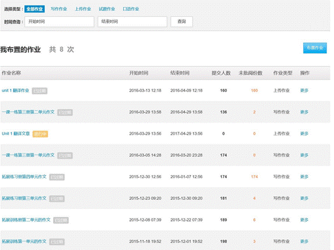Switch to 写作作业 type filter
Image resolution: width=334 pixels, height=250 pixels.
tap(59, 9)
